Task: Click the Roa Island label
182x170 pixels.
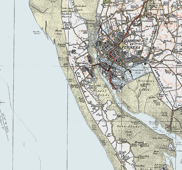Action: [177, 128]
